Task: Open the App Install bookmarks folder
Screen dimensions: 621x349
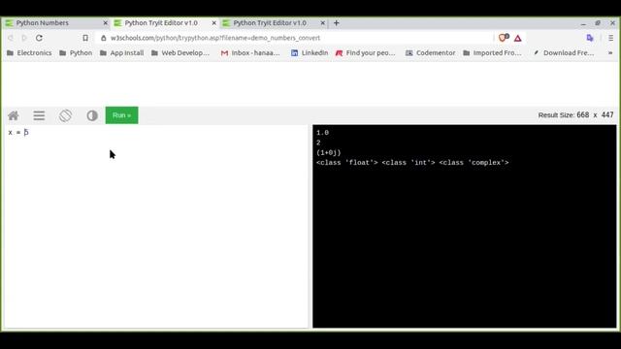Action: tap(122, 53)
